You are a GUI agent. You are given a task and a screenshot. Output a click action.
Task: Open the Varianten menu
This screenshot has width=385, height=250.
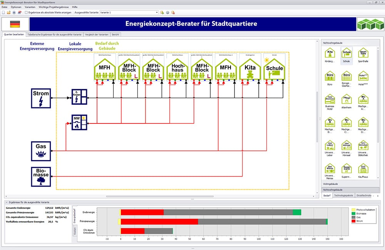(x=29, y=7)
